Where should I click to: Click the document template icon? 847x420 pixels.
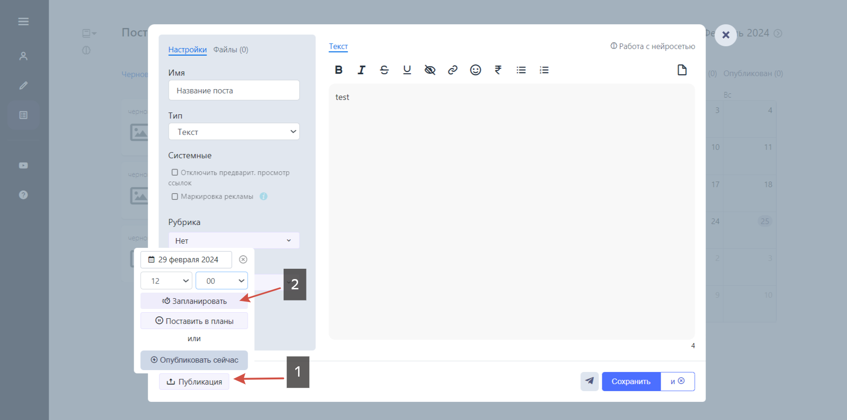click(x=682, y=70)
